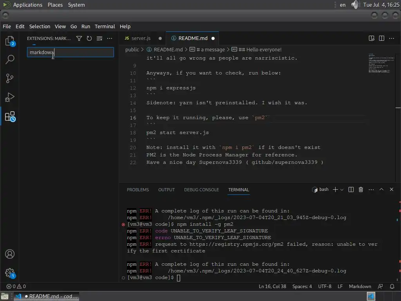Open the Terminal menu
This screenshot has width=401, height=301.
[x=105, y=26]
